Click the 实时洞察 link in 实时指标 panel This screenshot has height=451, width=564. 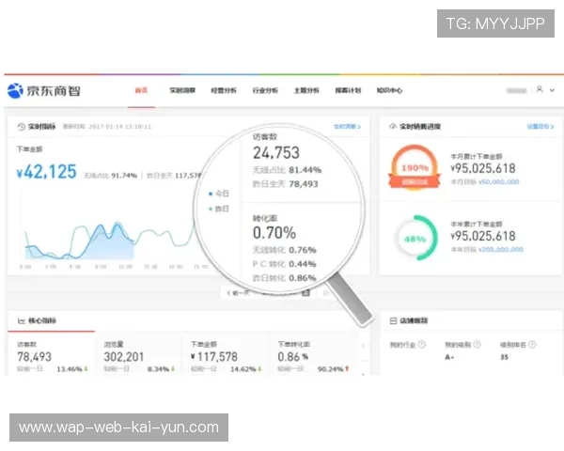tap(345, 125)
